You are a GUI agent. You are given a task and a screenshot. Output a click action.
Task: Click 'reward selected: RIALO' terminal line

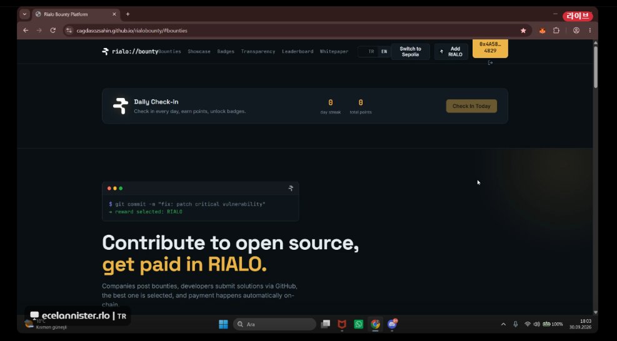click(146, 212)
